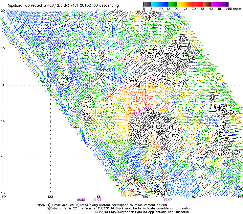
Task: Click latitude label 16 on left axis
Action: tap(3, 85)
